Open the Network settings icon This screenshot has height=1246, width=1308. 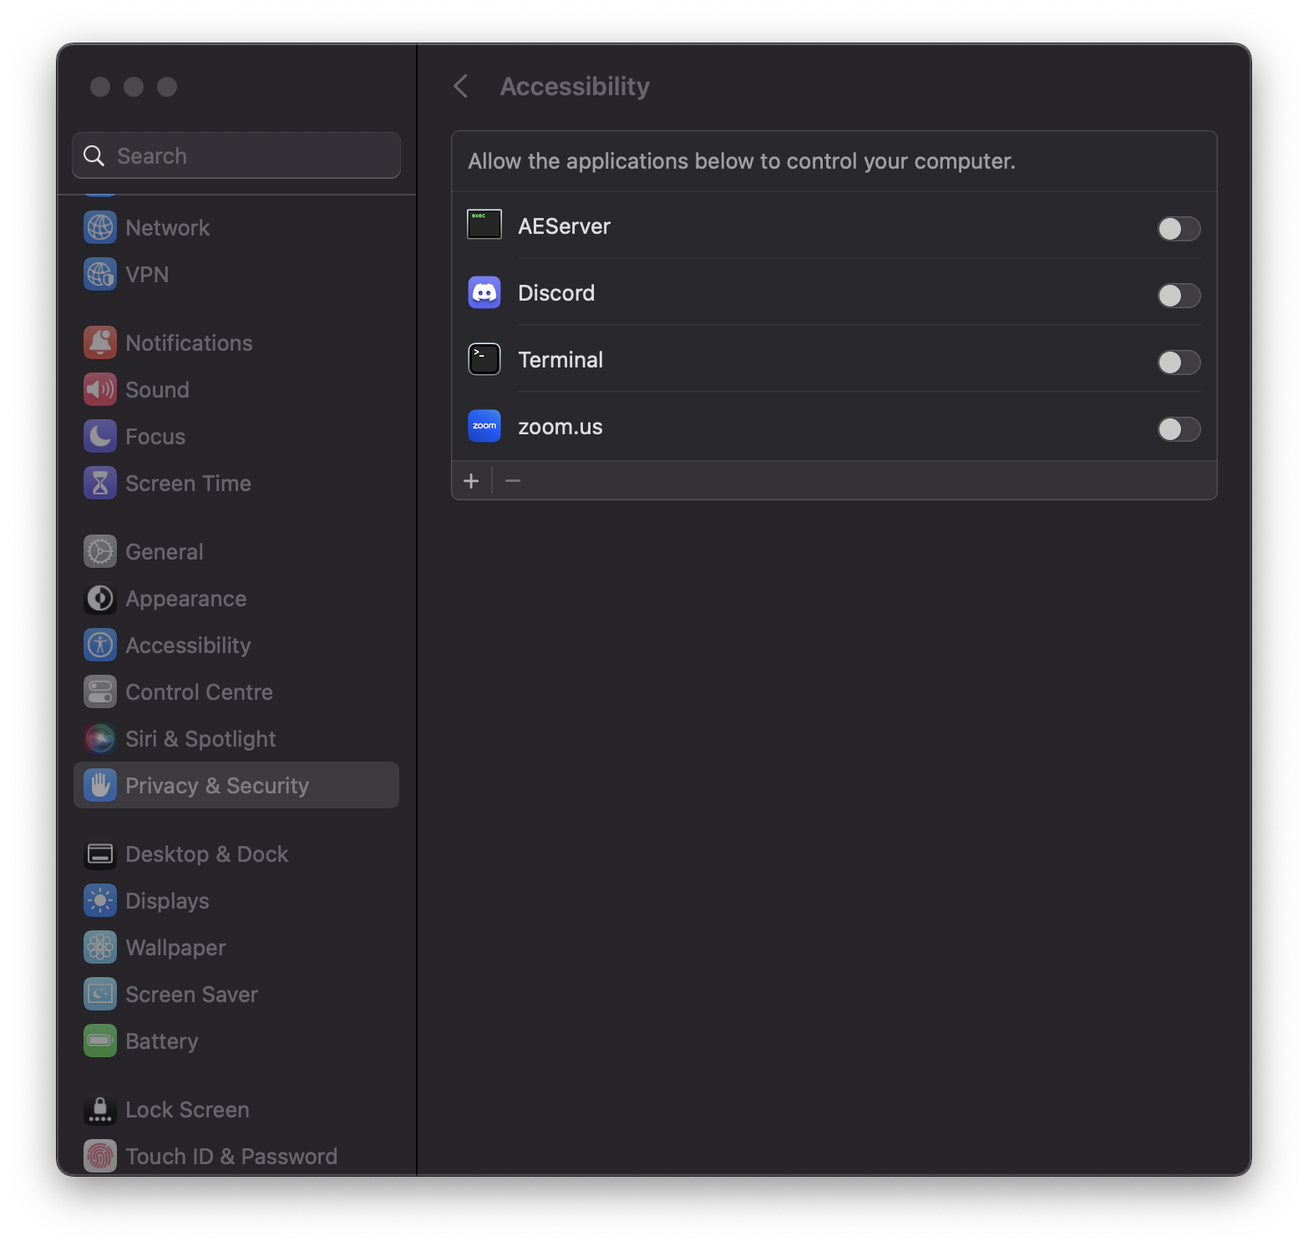(x=99, y=227)
